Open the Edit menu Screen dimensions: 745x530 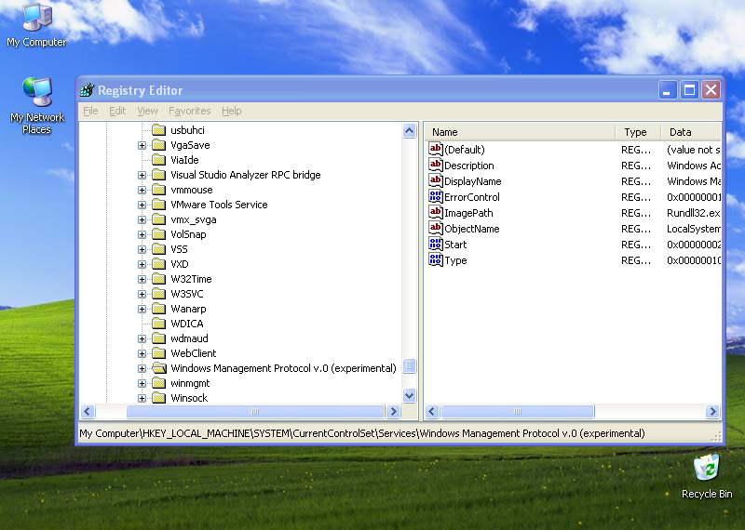[x=117, y=111]
